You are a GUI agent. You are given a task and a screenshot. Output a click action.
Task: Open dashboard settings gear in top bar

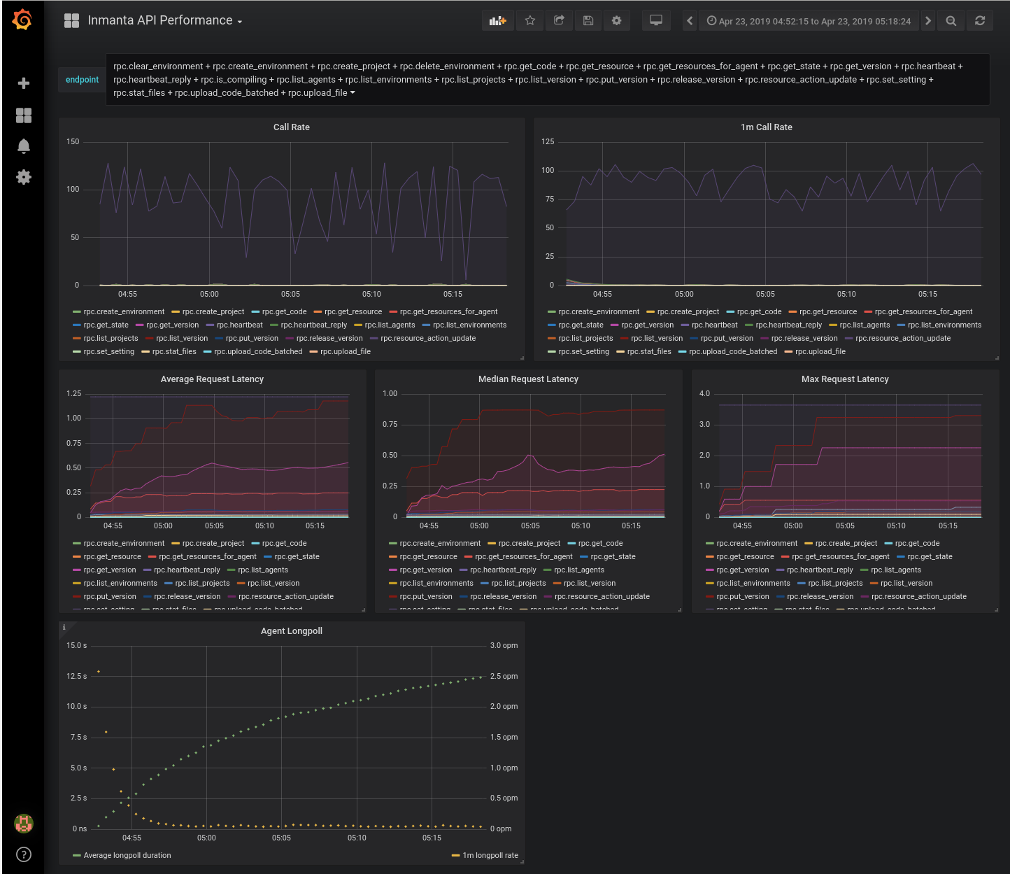[x=616, y=21]
